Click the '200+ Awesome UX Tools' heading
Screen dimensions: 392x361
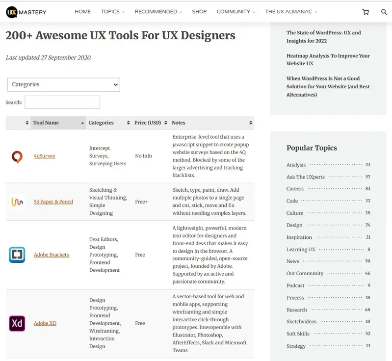[x=120, y=35]
